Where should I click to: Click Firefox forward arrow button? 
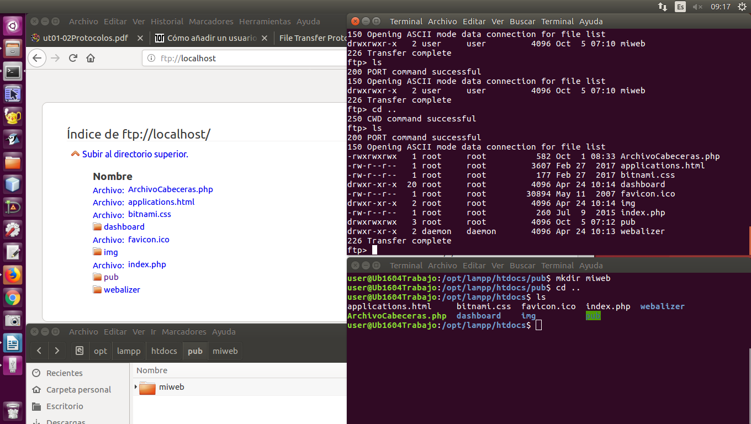tap(55, 58)
